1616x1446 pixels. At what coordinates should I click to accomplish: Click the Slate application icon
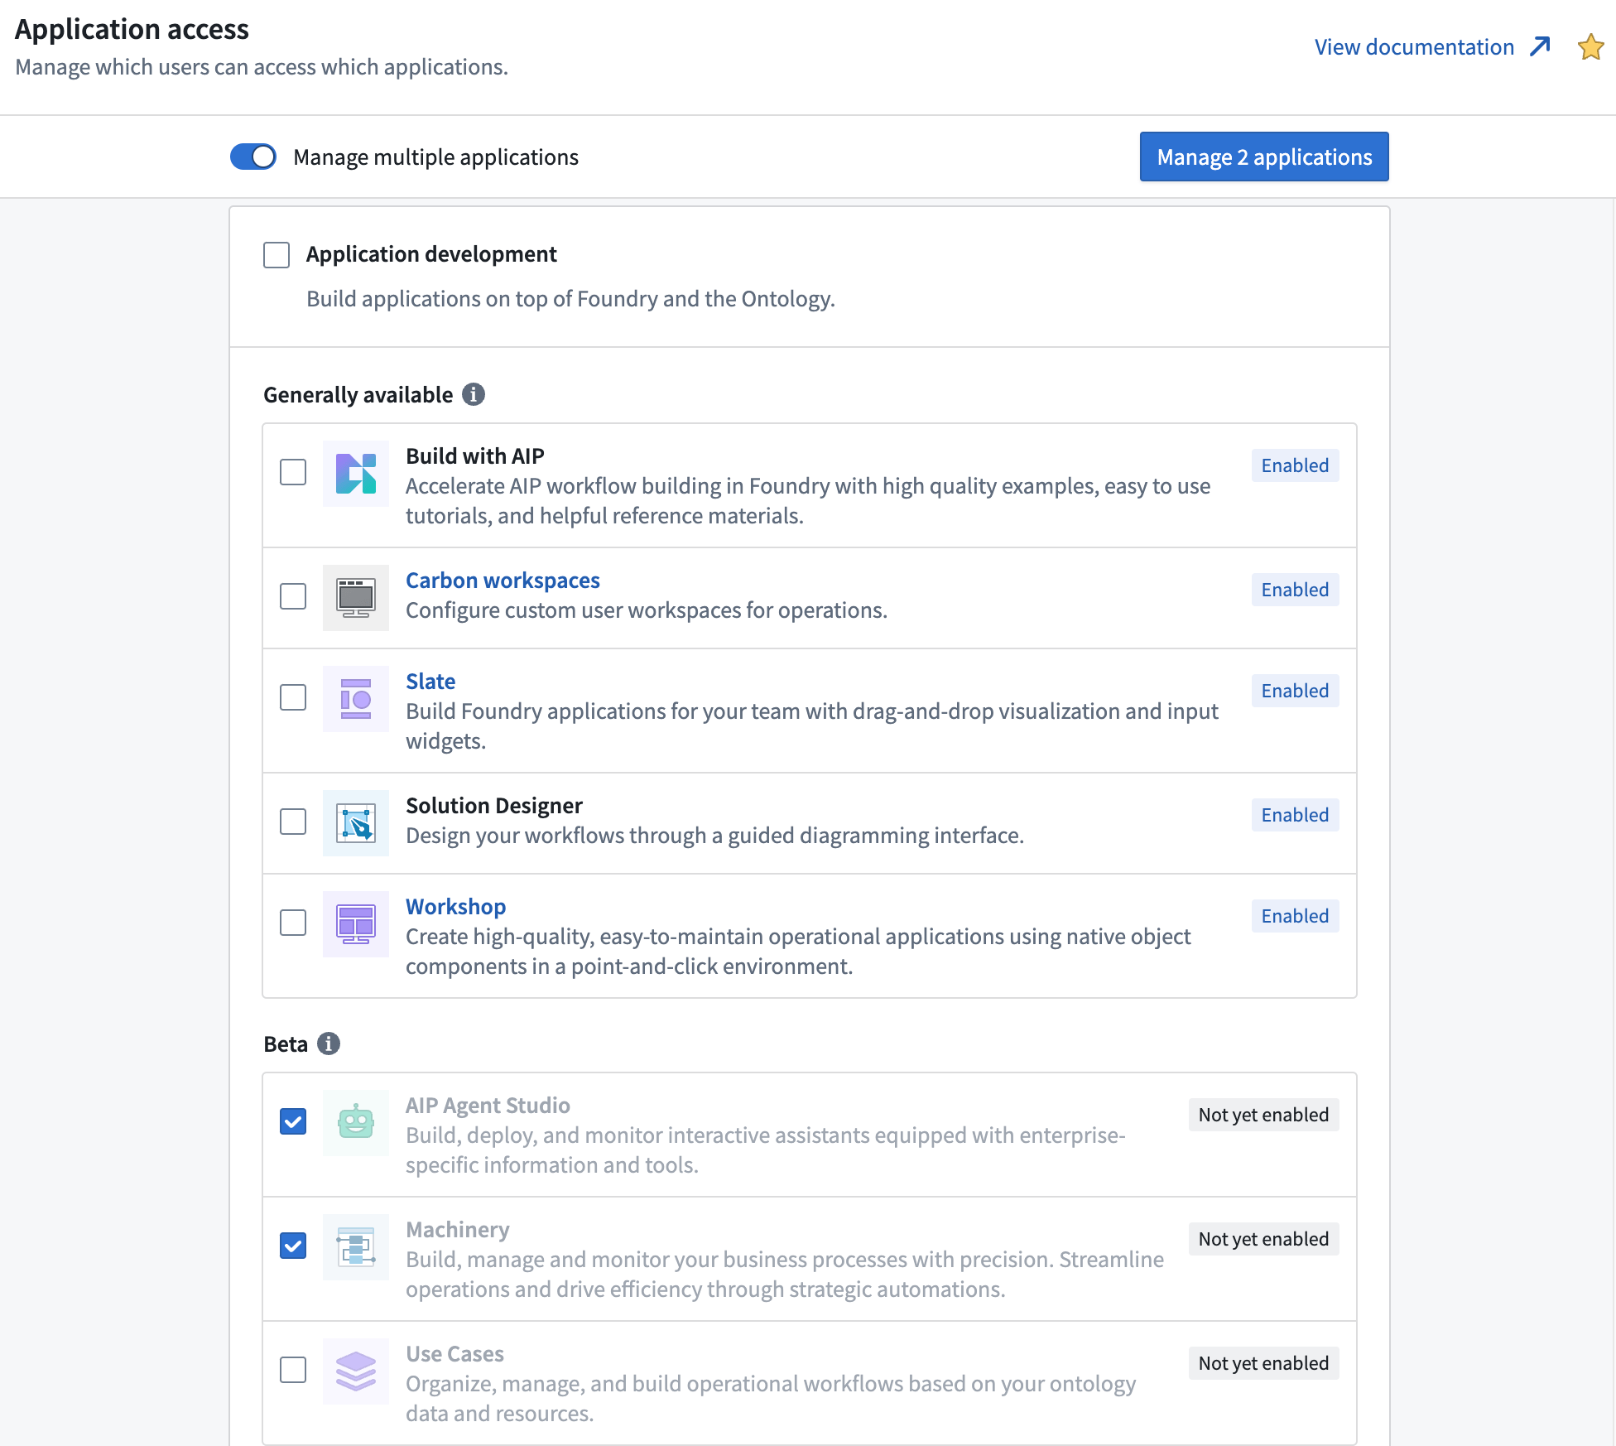(x=355, y=699)
